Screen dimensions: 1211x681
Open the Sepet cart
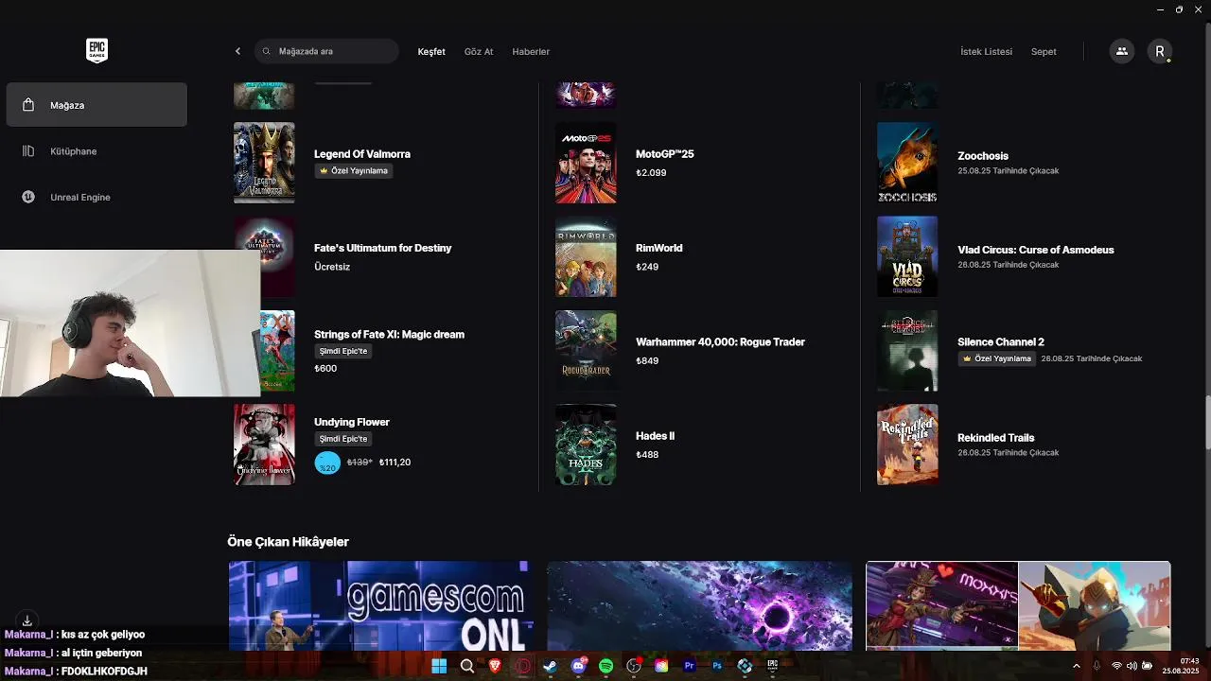[x=1044, y=51]
